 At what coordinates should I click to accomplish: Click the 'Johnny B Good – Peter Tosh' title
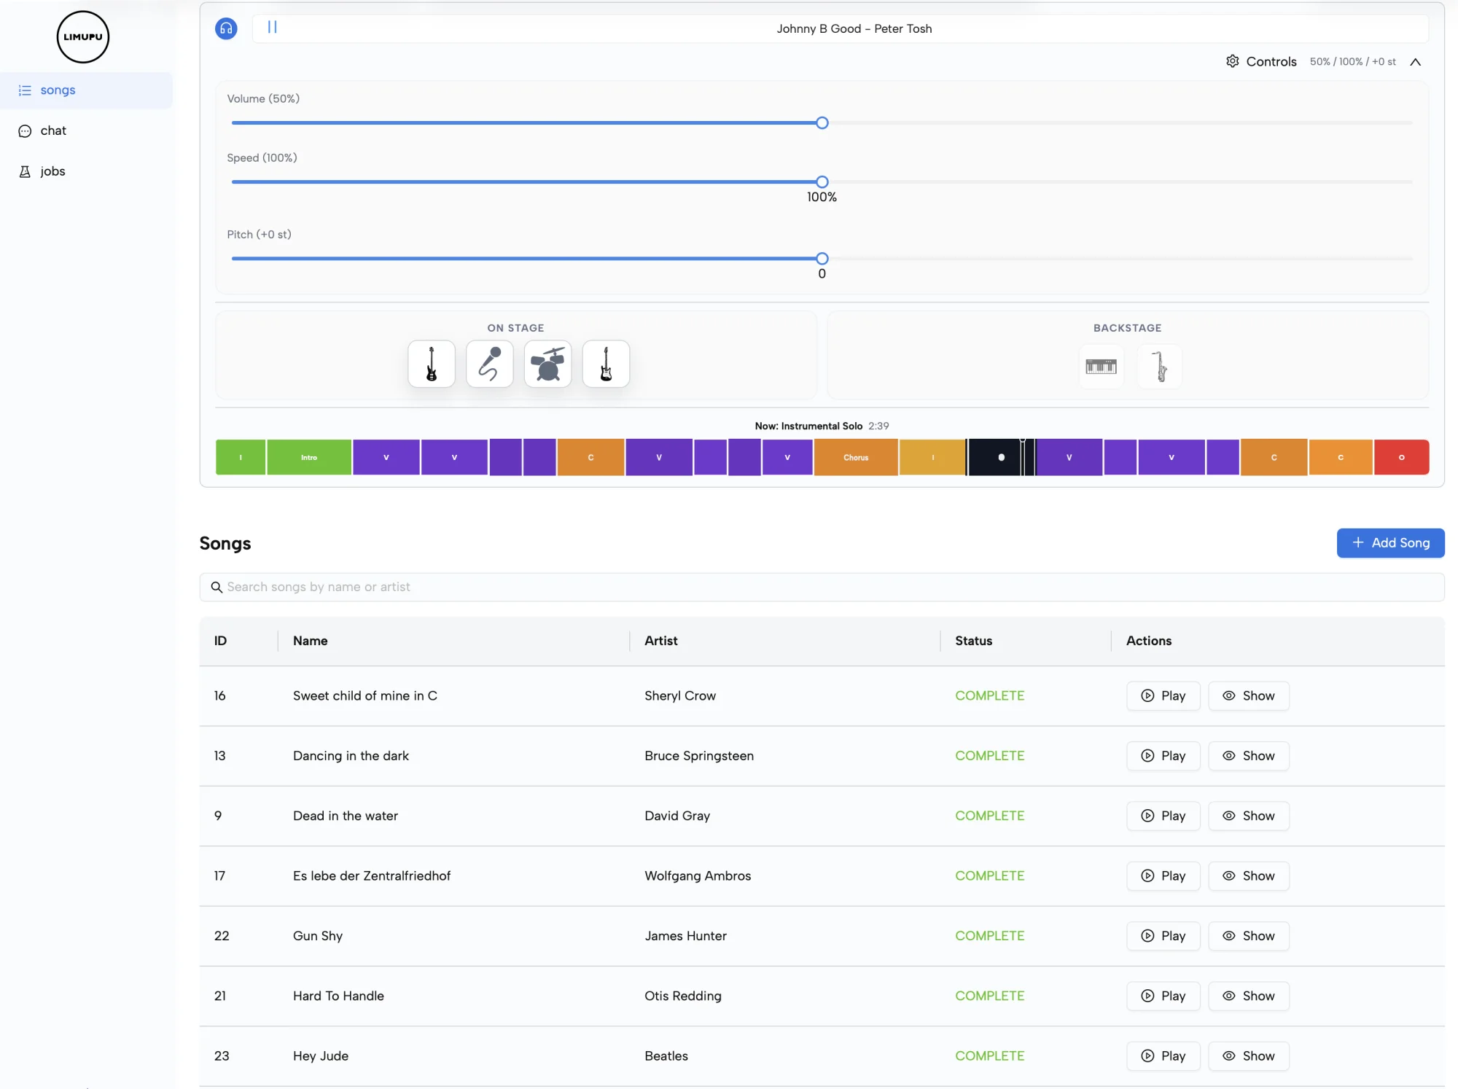point(854,29)
